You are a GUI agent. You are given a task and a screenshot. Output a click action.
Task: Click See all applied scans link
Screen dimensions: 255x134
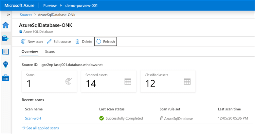[40, 128]
